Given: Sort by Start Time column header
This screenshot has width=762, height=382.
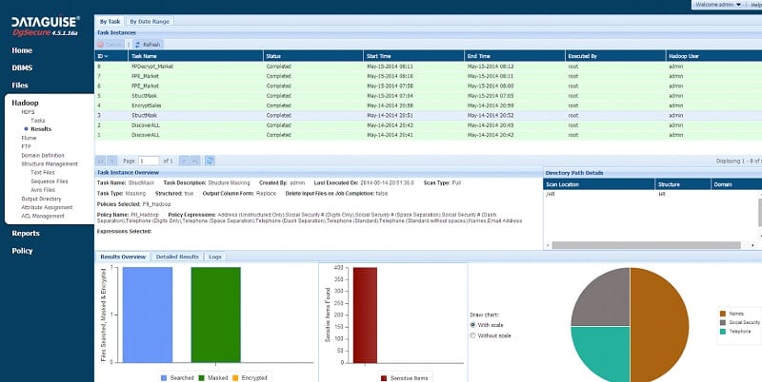Looking at the screenshot, I should point(414,56).
